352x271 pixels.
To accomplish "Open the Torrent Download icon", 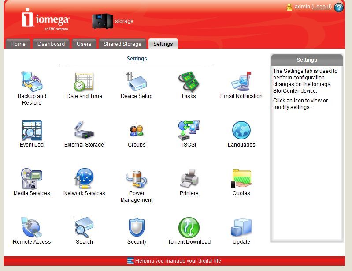I will [x=189, y=227].
